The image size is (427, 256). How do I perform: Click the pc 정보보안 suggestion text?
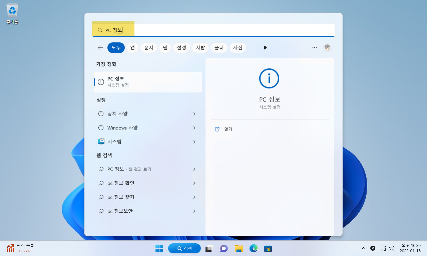click(120, 211)
